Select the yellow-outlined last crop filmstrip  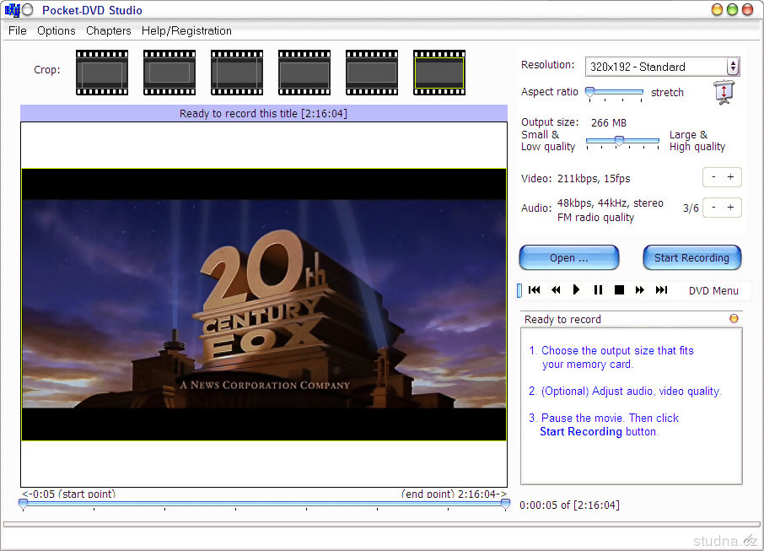tap(439, 73)
